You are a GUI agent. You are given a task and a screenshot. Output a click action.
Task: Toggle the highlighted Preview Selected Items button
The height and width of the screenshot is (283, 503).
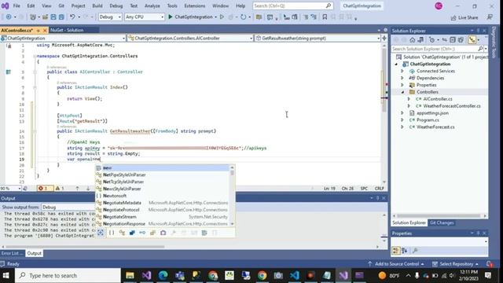point(472,40)
